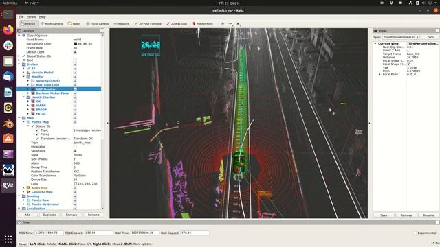Select the Interact tool
440x247 pixels.
(x=27, y=24)
